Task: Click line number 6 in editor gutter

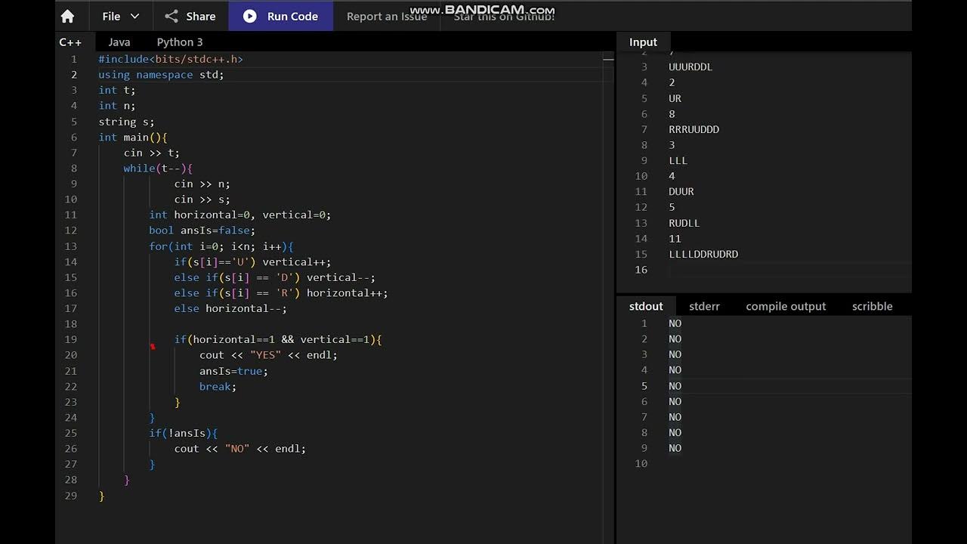Action: (x=74, y=138)
